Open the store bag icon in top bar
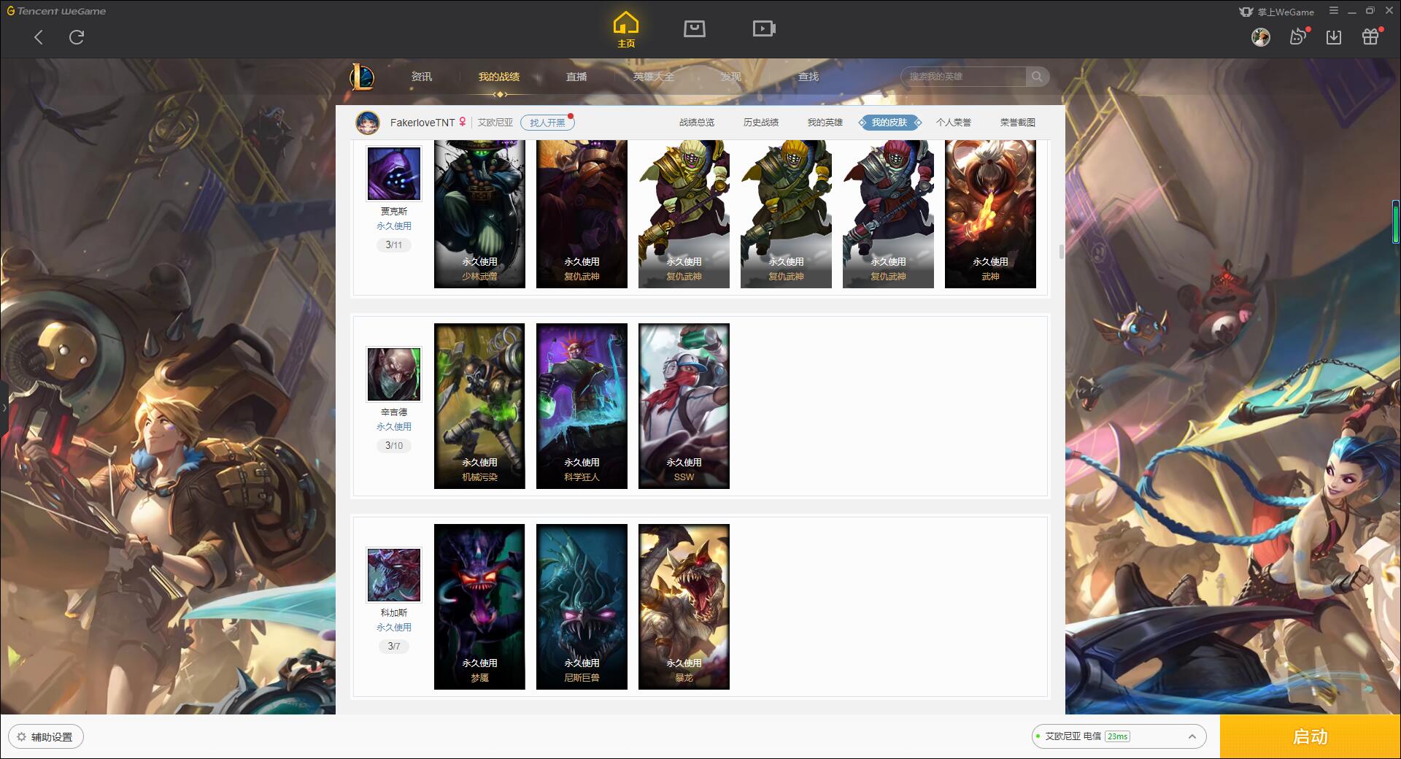The width and height of the screenshot is (1401, 759). (694, 28)
